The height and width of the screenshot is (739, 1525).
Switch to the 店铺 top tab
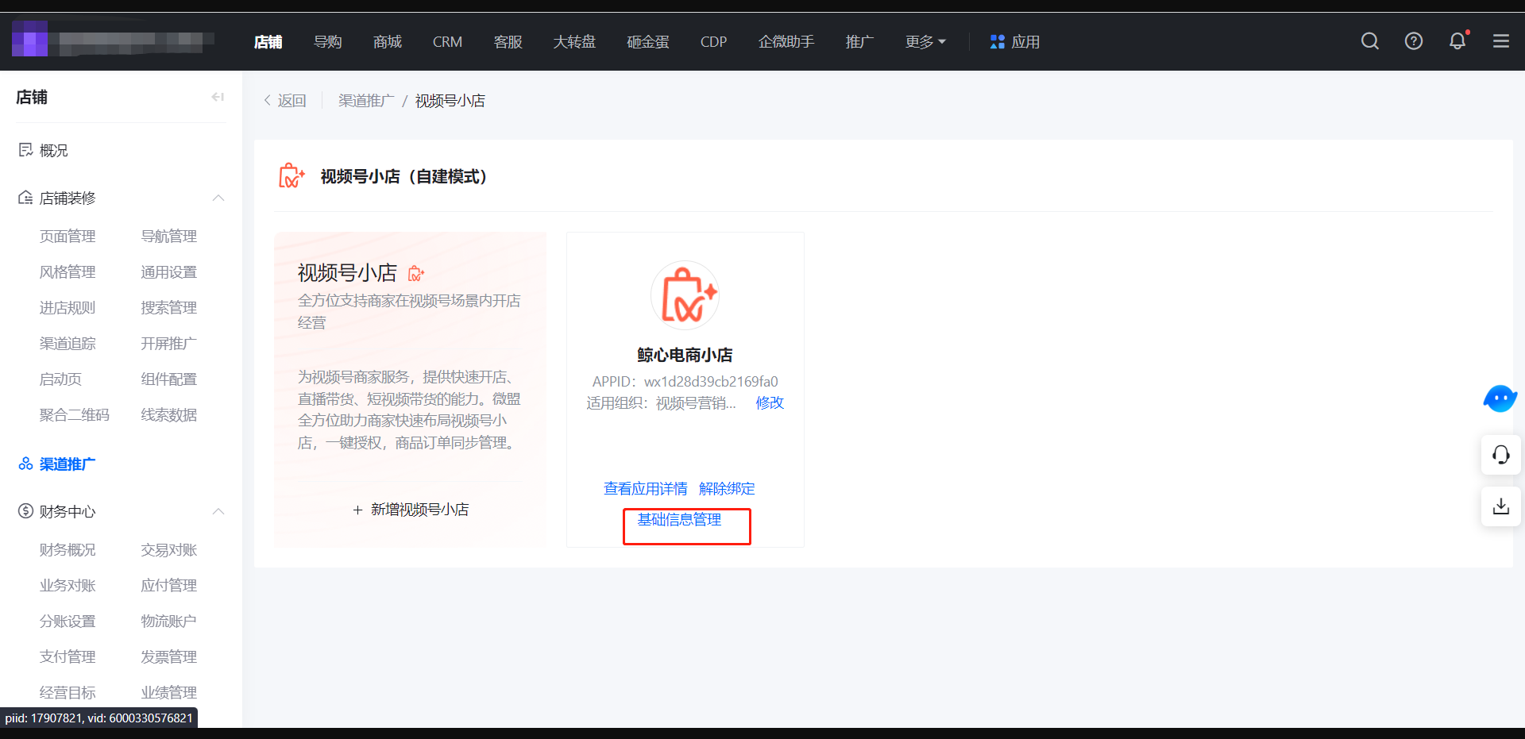click(x=268, y=41)
